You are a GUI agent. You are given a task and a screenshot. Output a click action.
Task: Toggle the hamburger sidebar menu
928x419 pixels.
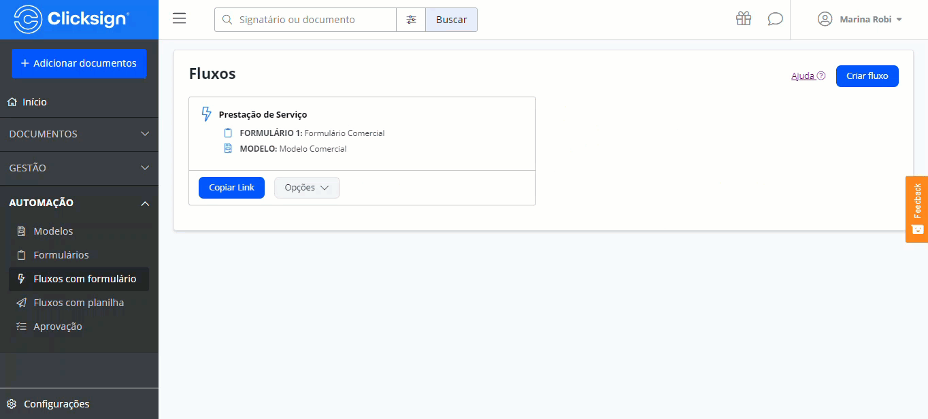point(180,19)
